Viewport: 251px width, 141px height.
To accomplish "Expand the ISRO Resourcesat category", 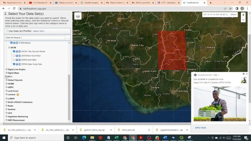I will coord(7,120).
